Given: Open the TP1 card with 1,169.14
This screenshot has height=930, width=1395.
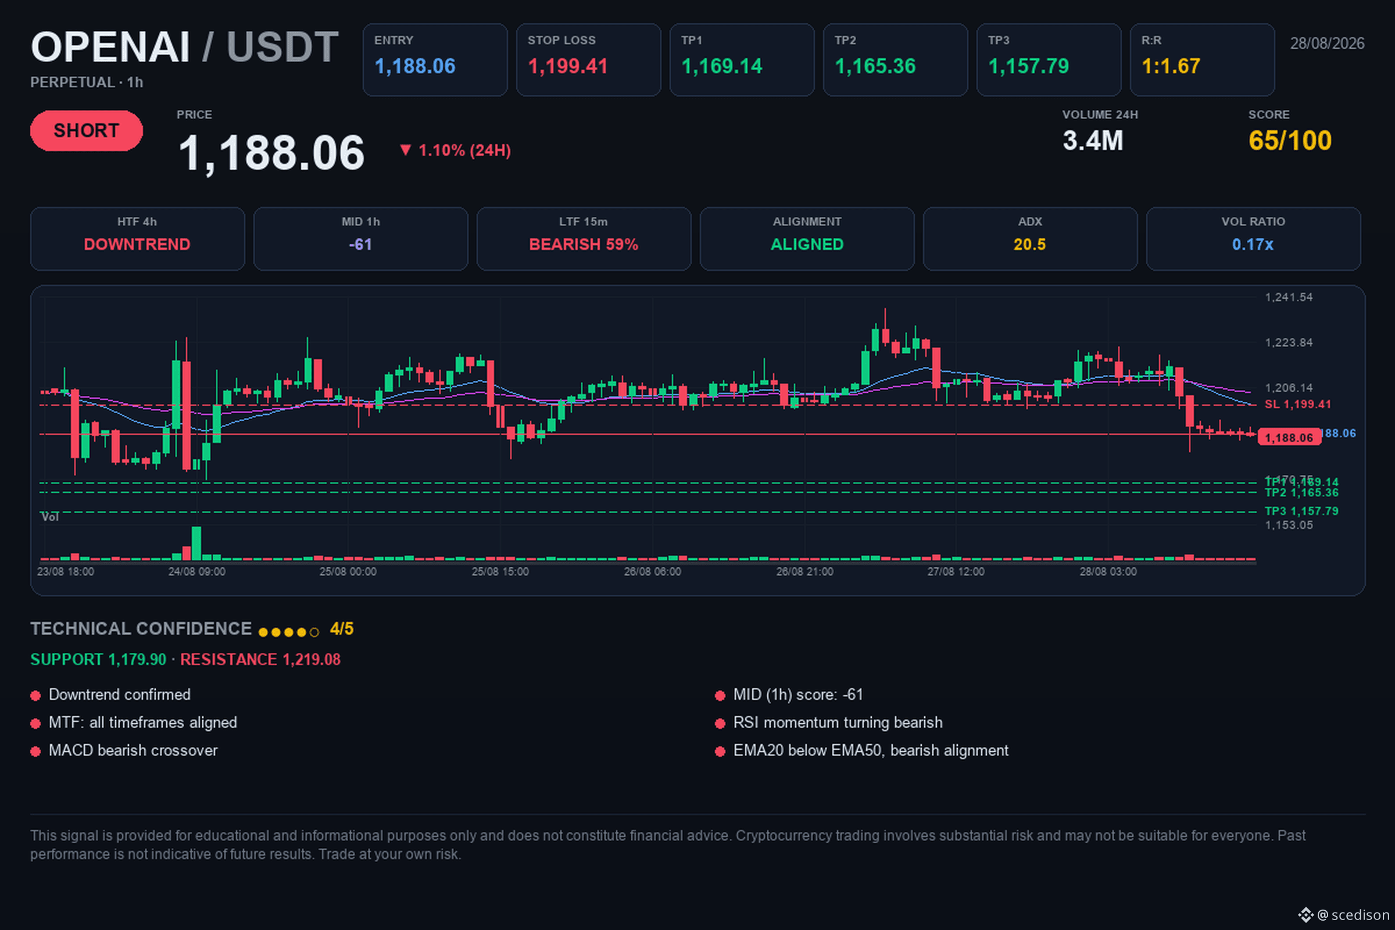Looking at the screenshot, I should (742, 60).
